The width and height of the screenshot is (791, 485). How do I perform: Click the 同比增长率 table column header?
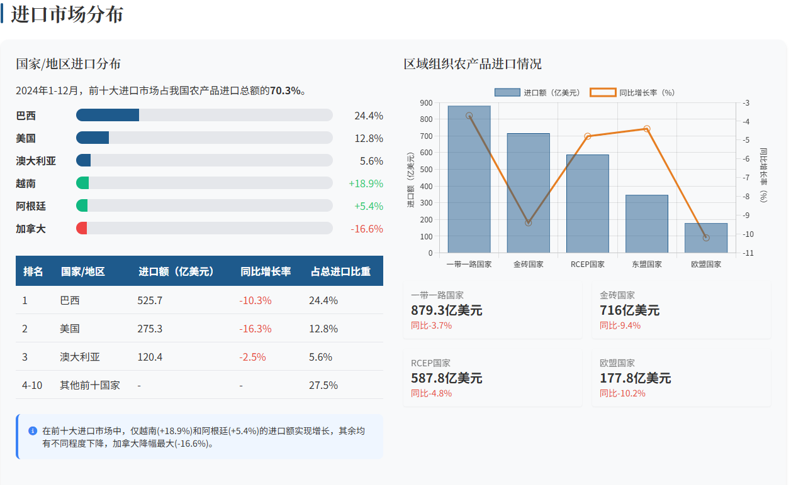[x=266, y=271]
